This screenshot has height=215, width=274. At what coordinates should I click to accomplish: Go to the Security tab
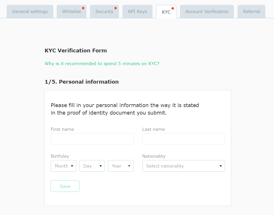point(104,12)
